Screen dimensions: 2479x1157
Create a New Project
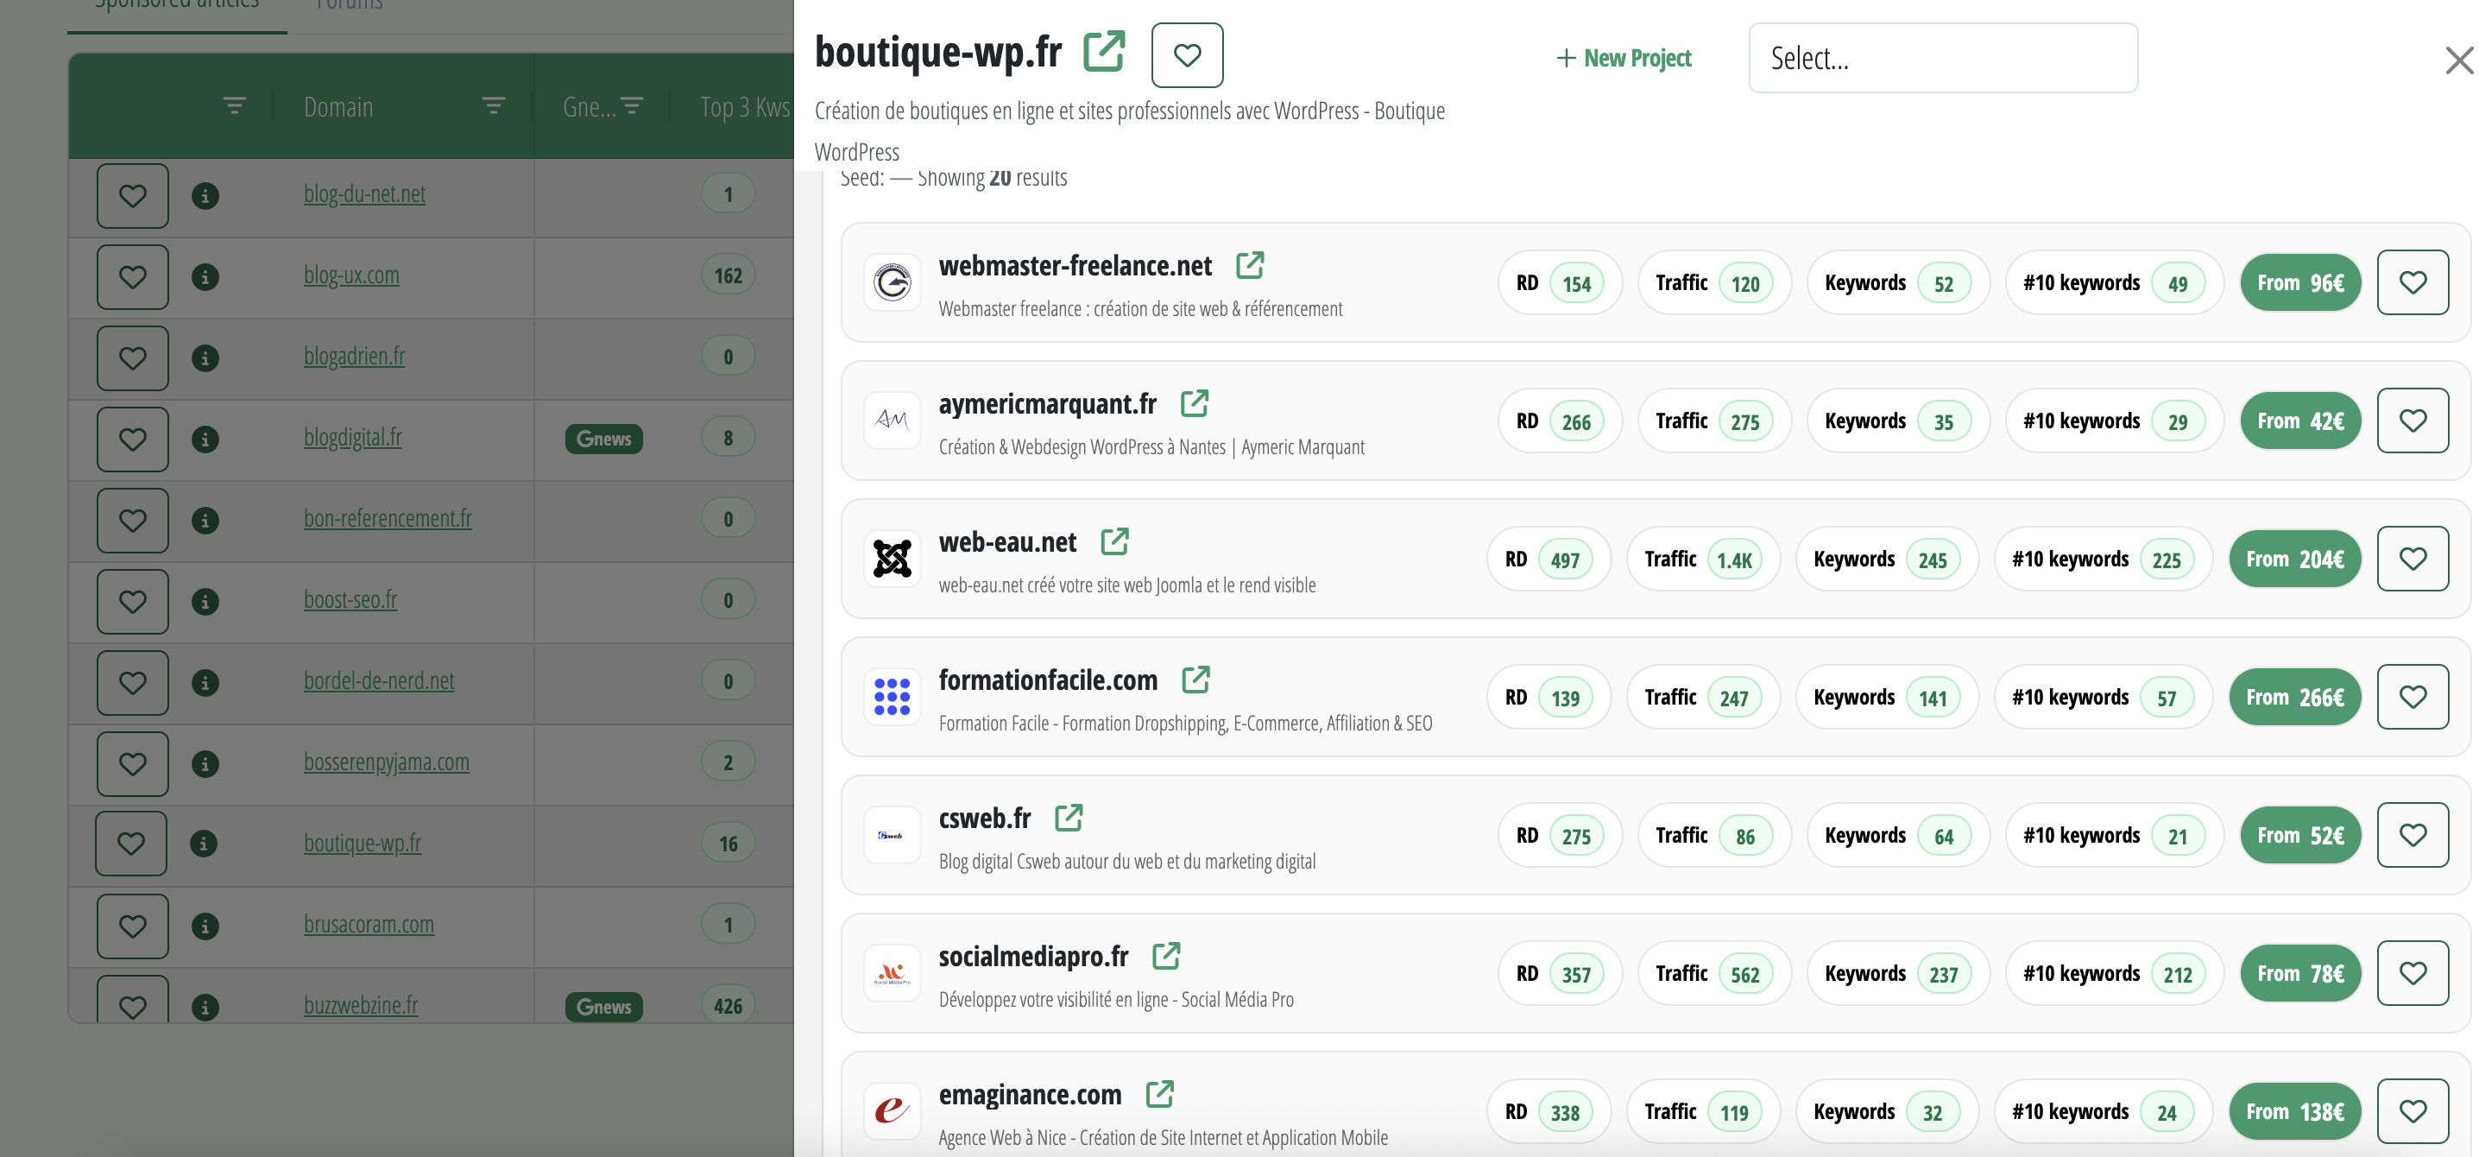(x=1624, y=58)
